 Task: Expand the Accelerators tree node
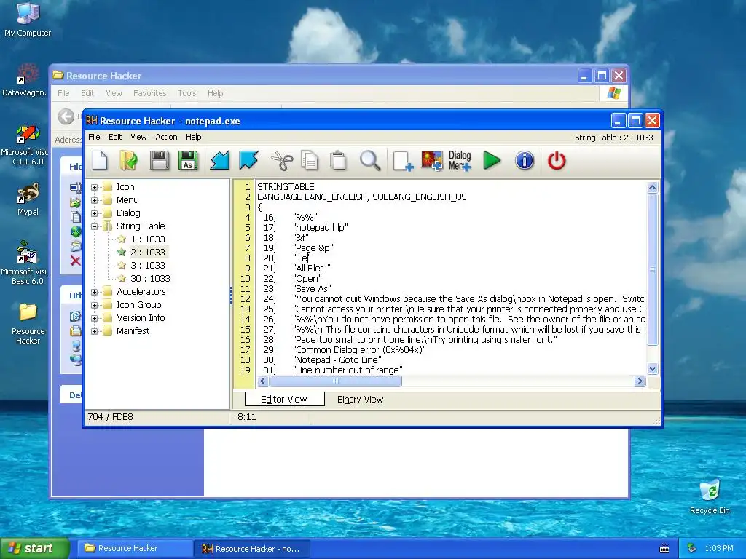94,292
